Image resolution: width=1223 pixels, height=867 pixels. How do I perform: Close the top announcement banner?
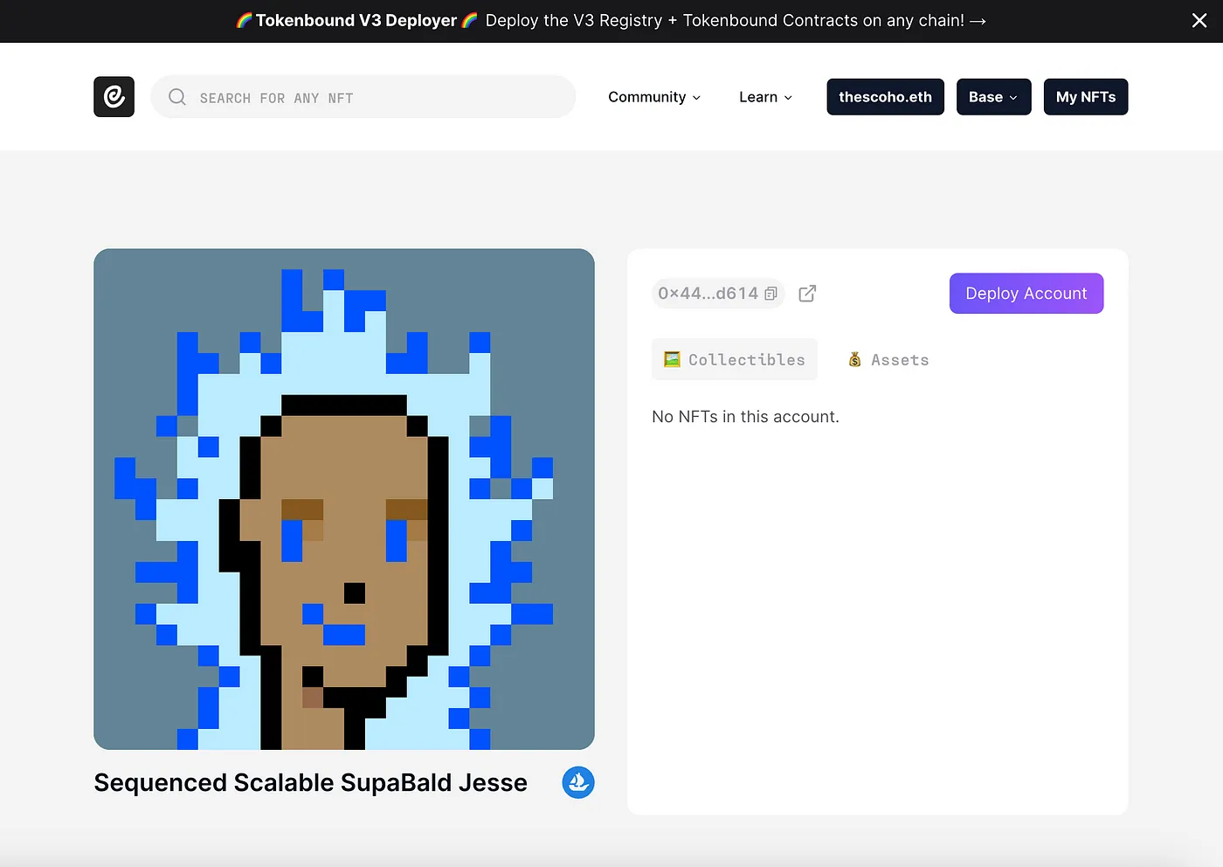pyautogui.click(x=1199, y=21)
